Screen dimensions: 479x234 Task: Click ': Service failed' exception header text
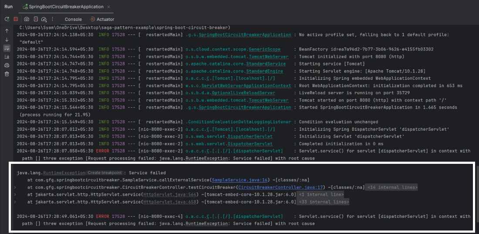tap(145, 173)
